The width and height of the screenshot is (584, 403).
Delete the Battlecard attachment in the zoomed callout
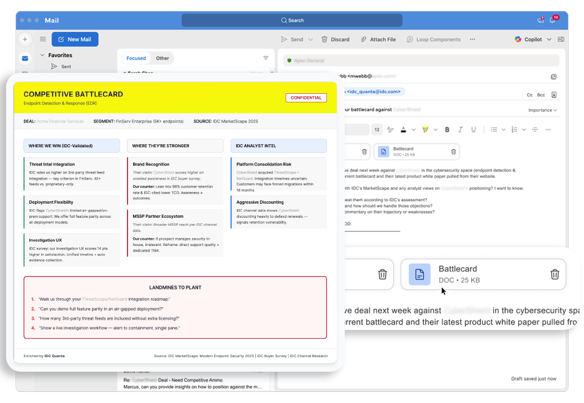(x=554, y=274)
